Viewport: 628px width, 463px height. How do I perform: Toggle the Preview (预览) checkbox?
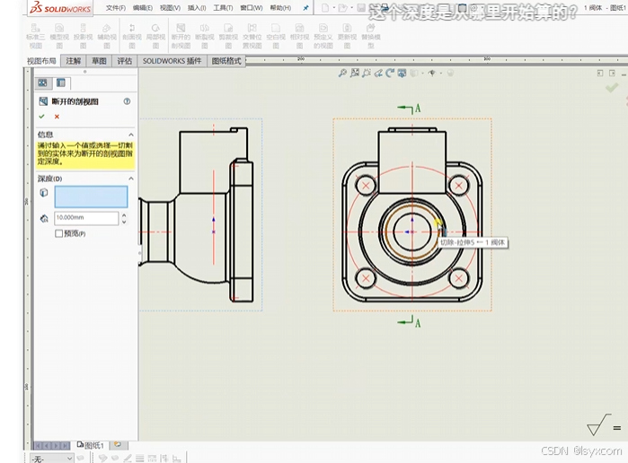click(x=59, y=233)
